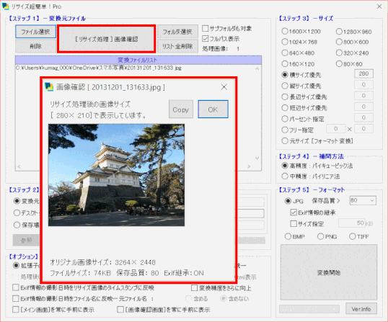Select 長辺サイズ優先 radio button
The image size is (388, 322).
click(285, 97)
